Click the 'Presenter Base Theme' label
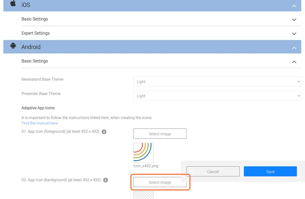 click(x=41, y=93)
